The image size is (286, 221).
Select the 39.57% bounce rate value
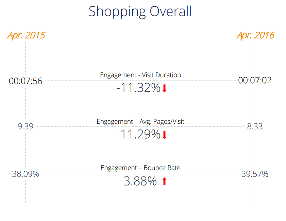[255, 174]
